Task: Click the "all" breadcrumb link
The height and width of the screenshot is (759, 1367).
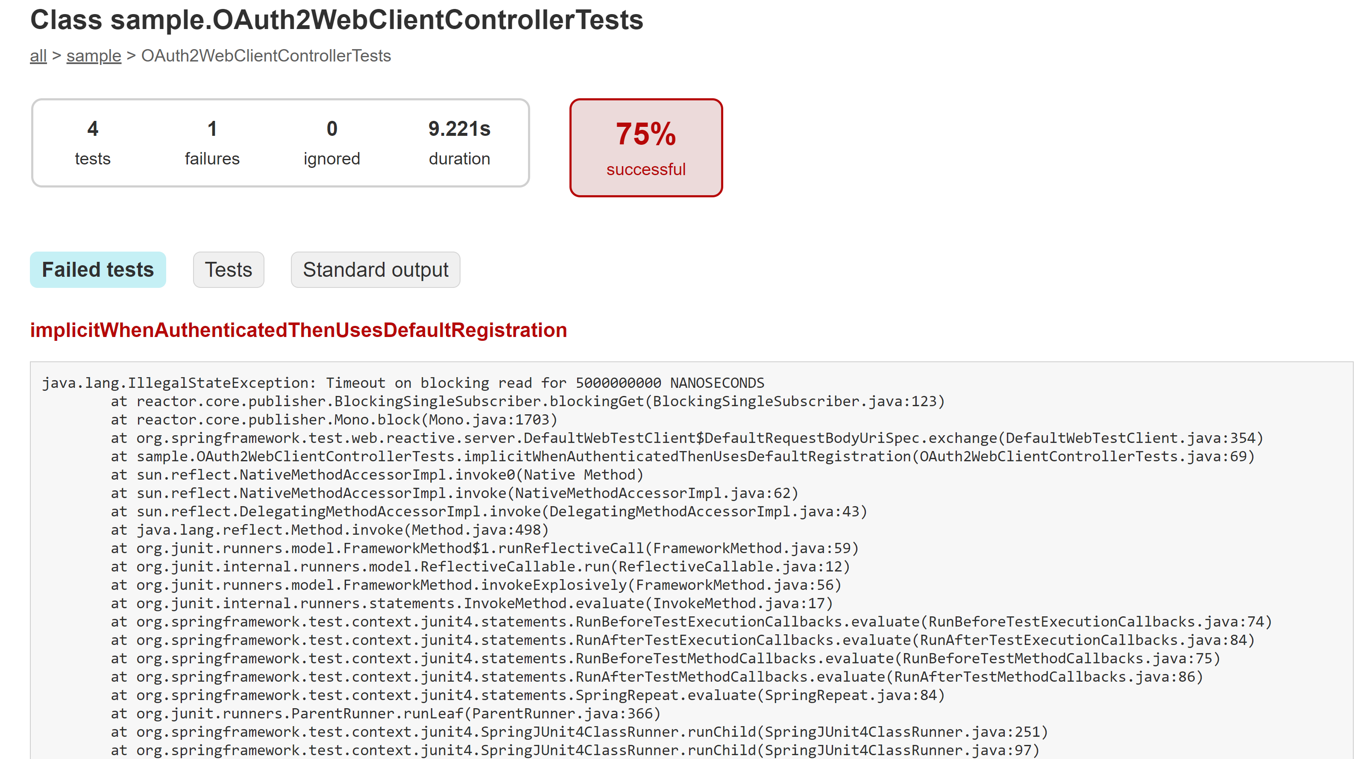Action: coord(38,56)
